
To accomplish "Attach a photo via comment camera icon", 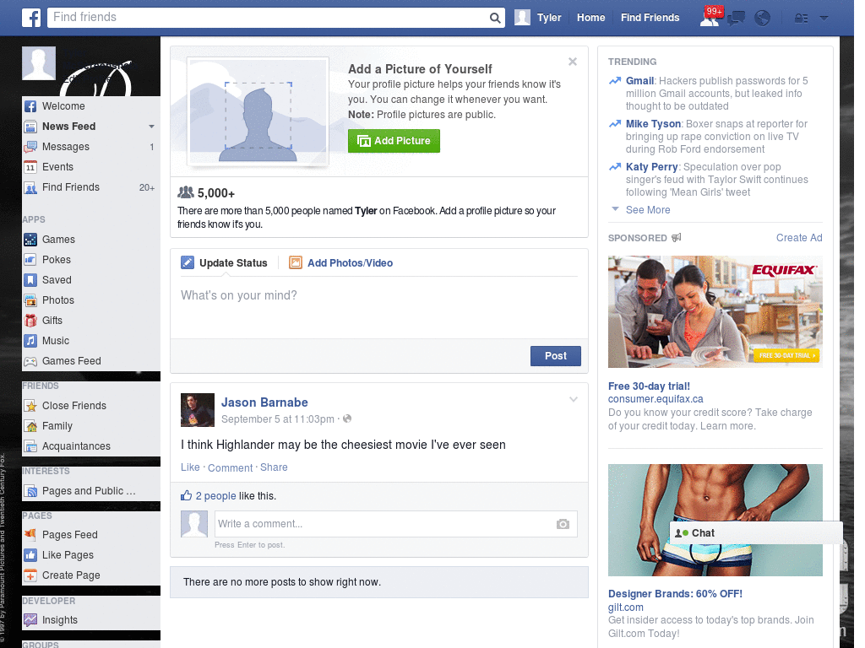I will [x=563, y=524].
